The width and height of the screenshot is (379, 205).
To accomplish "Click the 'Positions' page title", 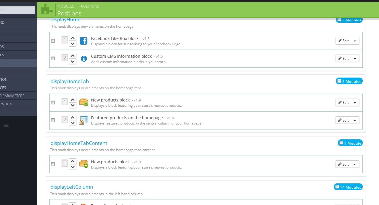I will coord(69,13).
